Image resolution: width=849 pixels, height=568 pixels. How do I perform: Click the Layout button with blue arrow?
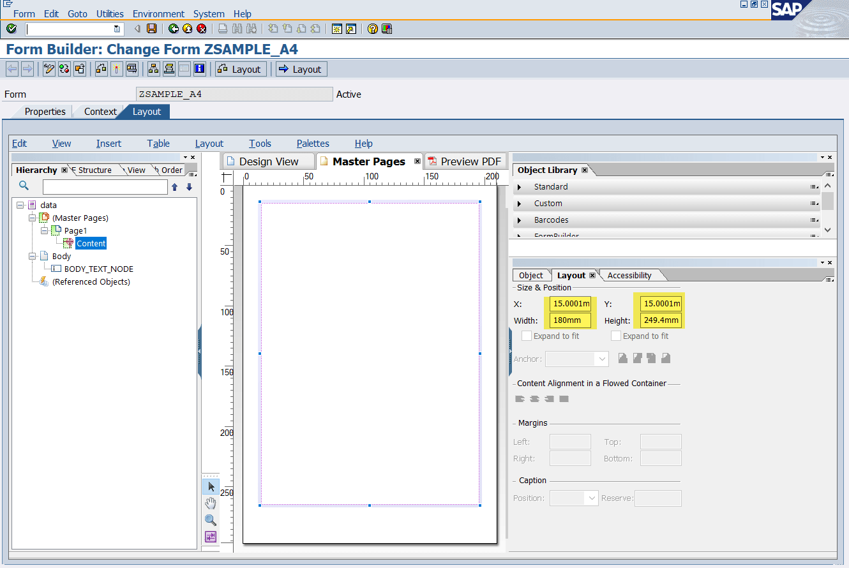301,69
